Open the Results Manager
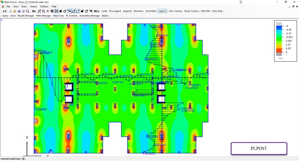 26,16
